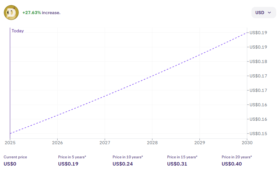The height and width of the screenshot is (174, 280).
Task: Click the 2025 x-axis label
Action: 10,143
